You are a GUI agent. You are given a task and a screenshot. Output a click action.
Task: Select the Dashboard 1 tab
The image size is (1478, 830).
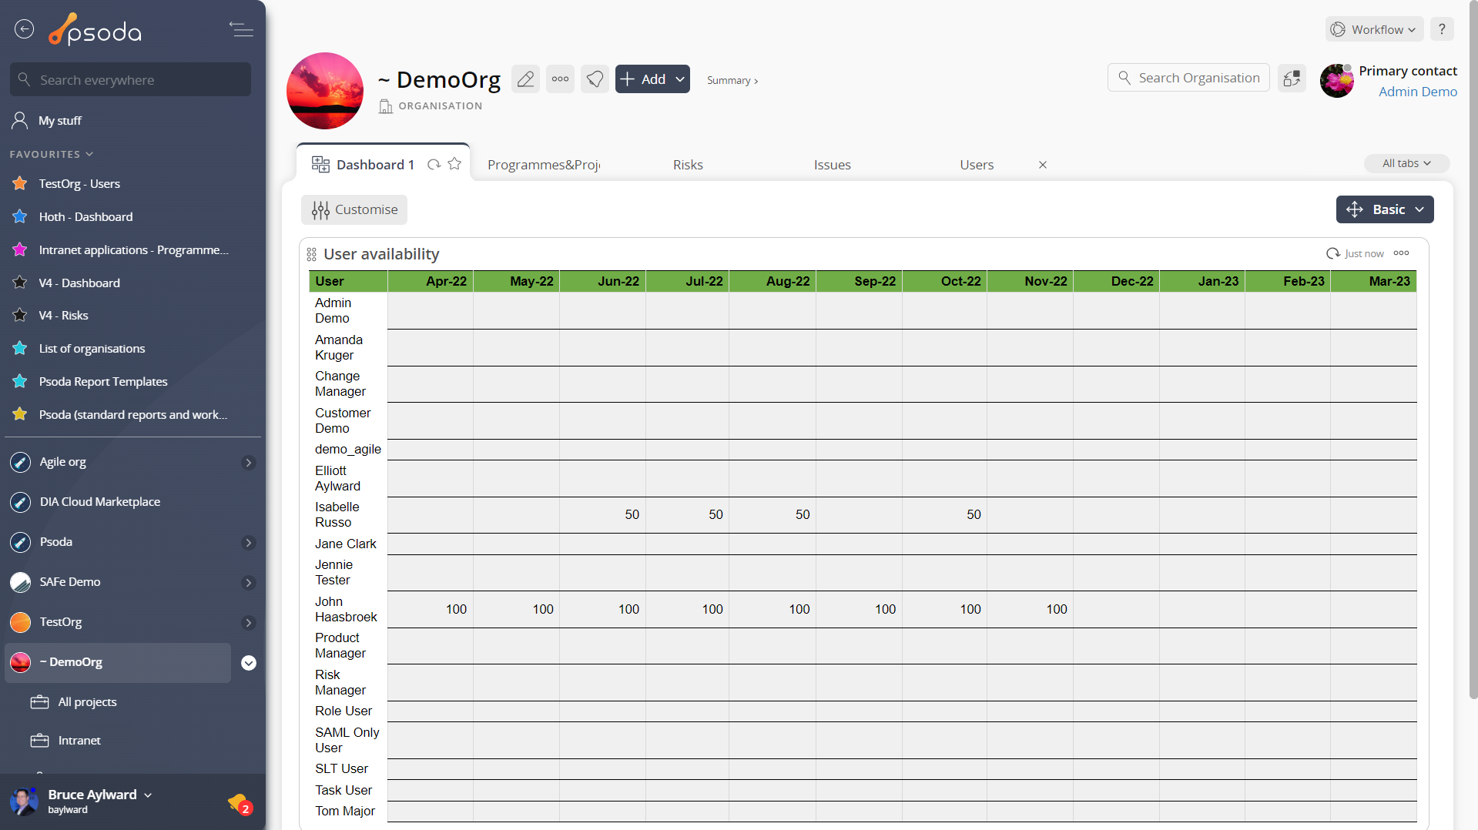click(x=375, y=165)
